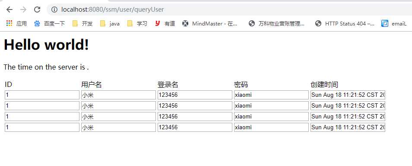Click the 创建时间 column header
Screen dimensions: 412x166
(324, 85)
